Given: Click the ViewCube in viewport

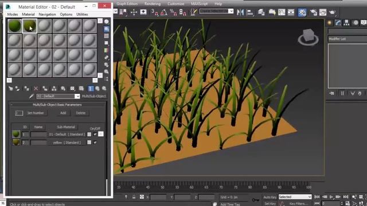Looking at the screenshot, I should (x=308, y=37).
